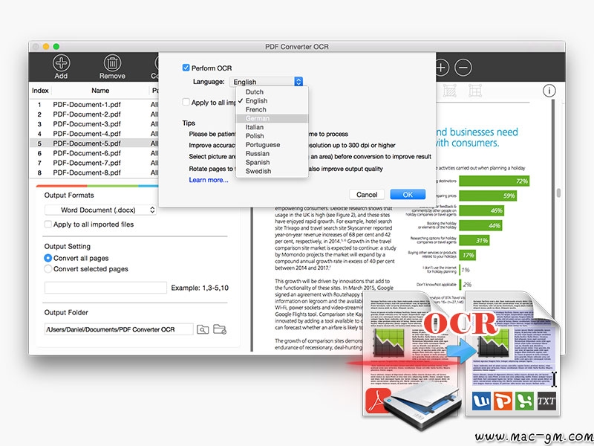Open the Word Document (.docx) output format dropdown
The image size is (594, 446).
(100, 210)
